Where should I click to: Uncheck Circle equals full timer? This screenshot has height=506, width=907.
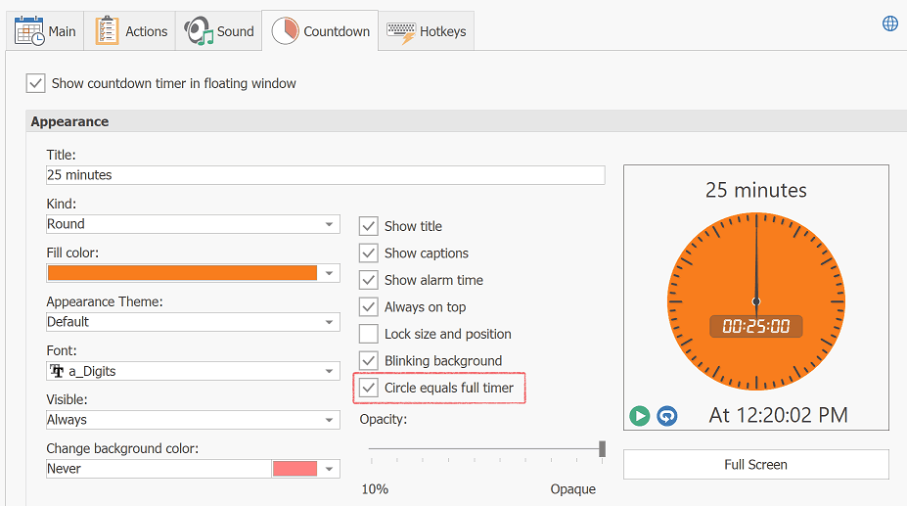click(369, 388)
